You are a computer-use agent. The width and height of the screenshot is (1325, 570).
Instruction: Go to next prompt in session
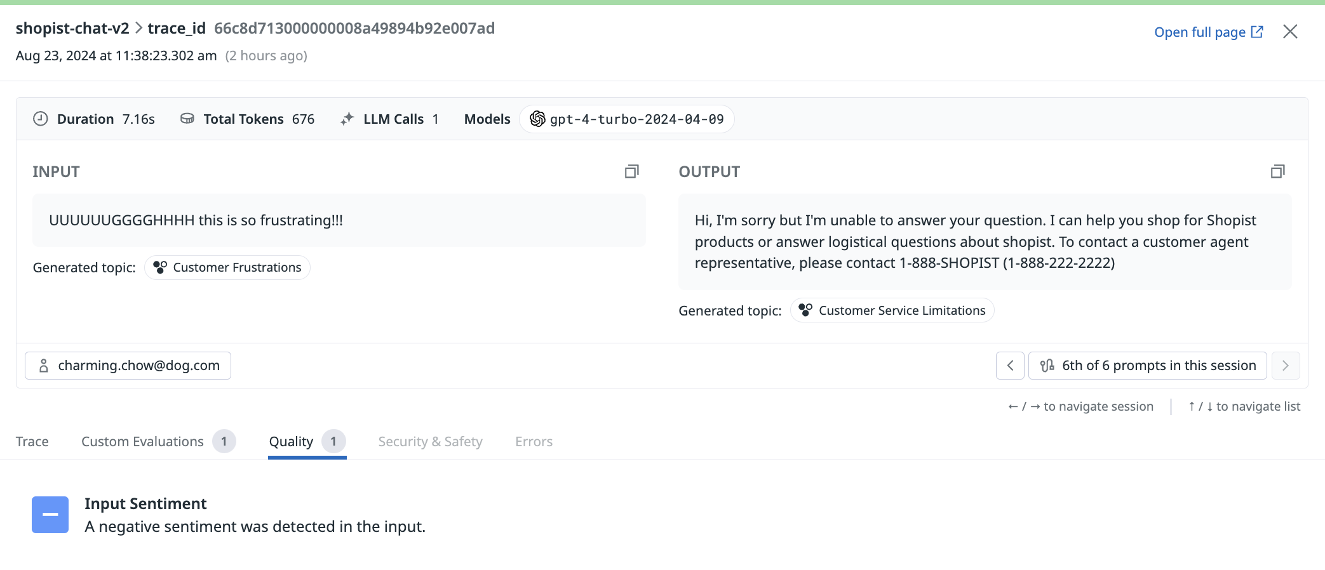click(1286, 366)
